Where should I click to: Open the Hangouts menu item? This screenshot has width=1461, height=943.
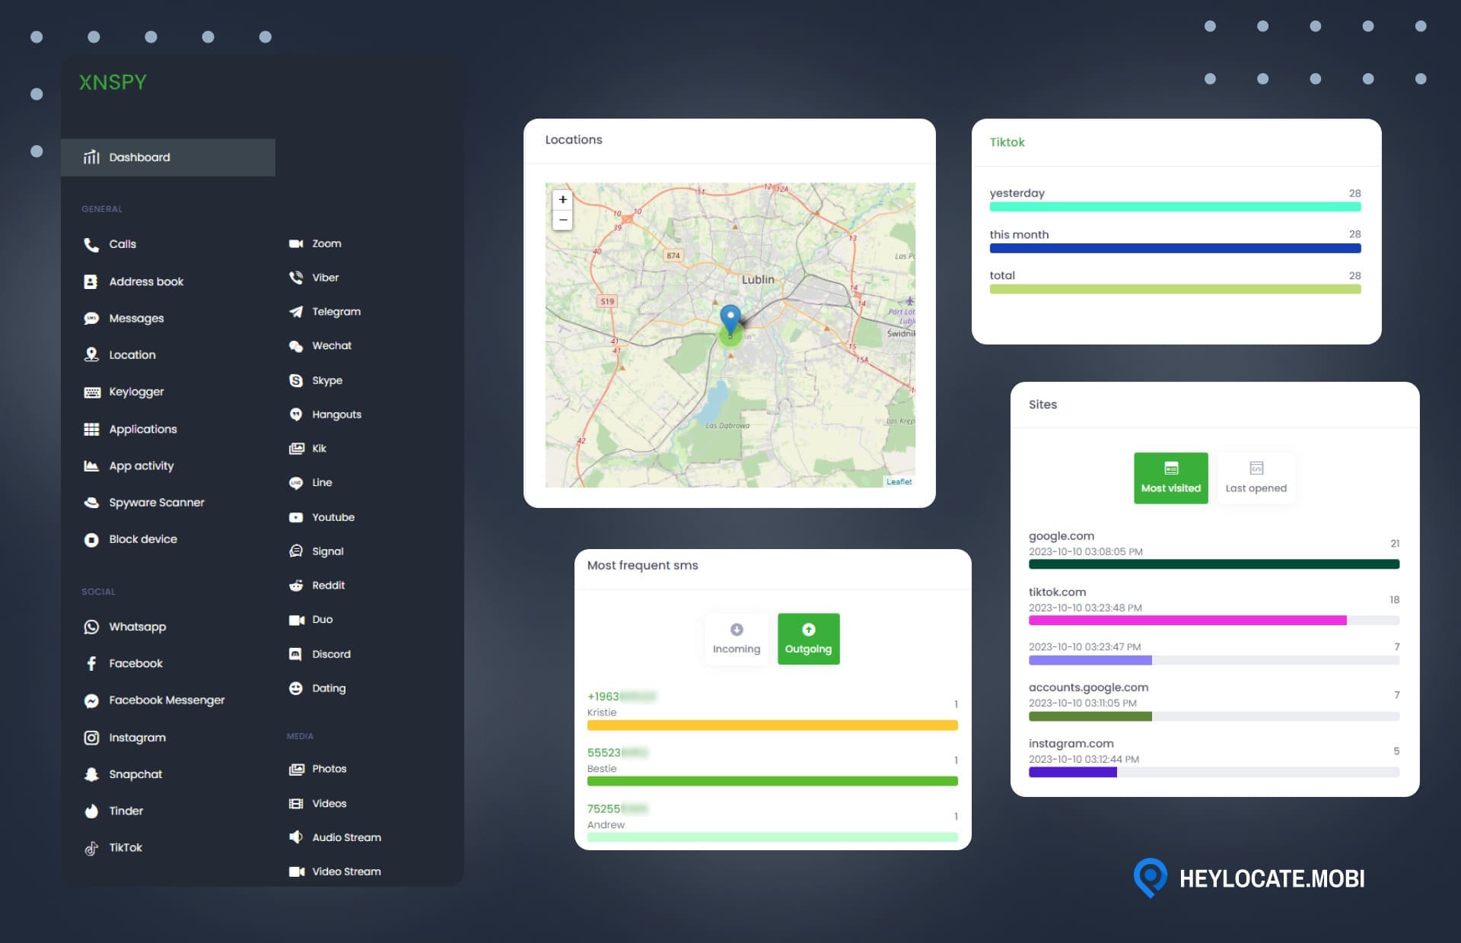pyautogui.click(x=325, y=414)
